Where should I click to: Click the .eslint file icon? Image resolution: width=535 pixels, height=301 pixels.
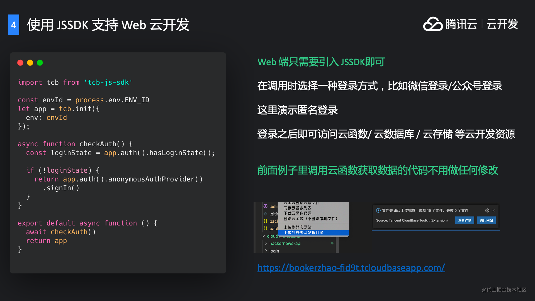tap(266, 206)
